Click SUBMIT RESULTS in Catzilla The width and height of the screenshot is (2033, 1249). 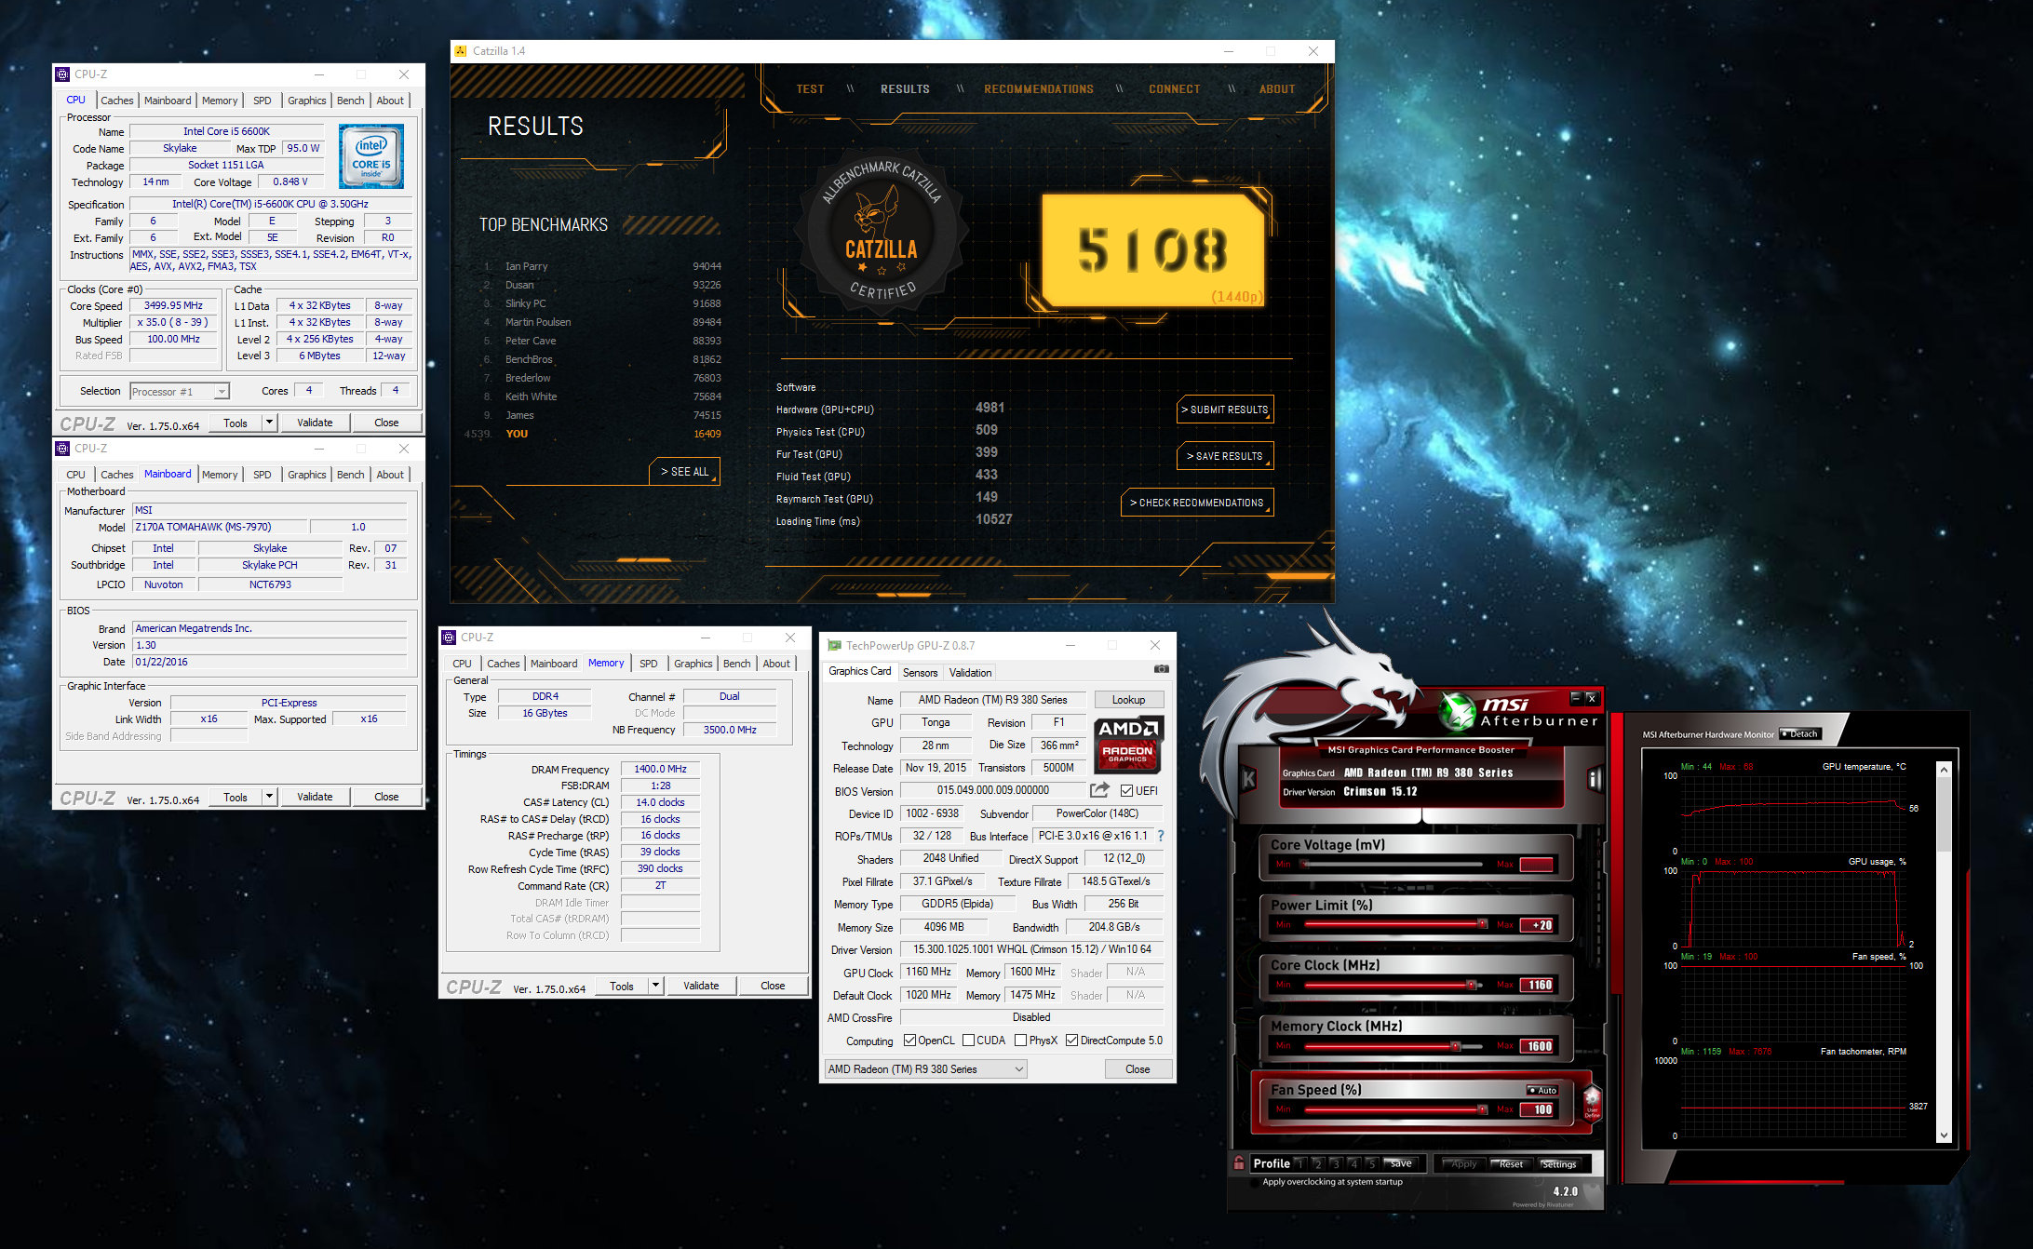(x=1225, y=410)
